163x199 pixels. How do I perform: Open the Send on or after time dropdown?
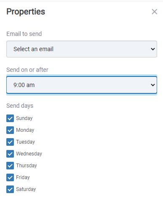[82, 85]
